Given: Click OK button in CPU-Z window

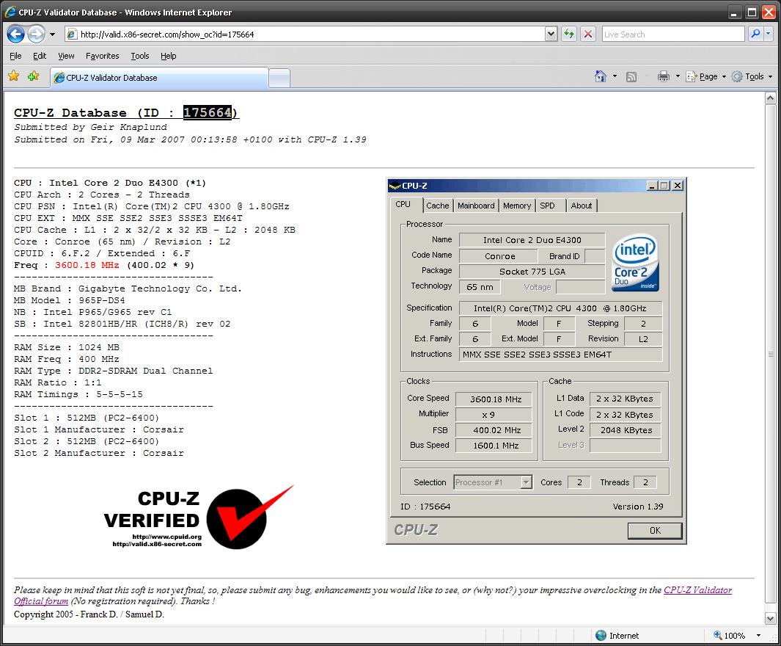Looking at the screenshot, I should [654, 531].
